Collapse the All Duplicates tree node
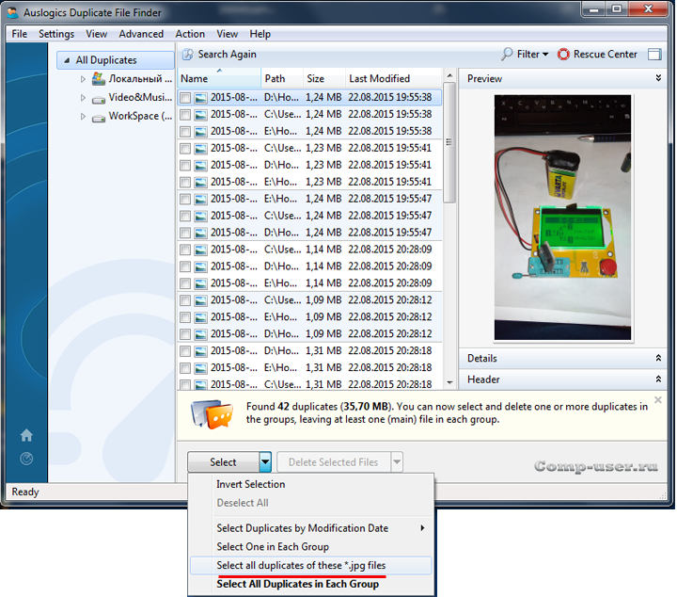The height and width of the screenshot is (597, 677). 67,60
